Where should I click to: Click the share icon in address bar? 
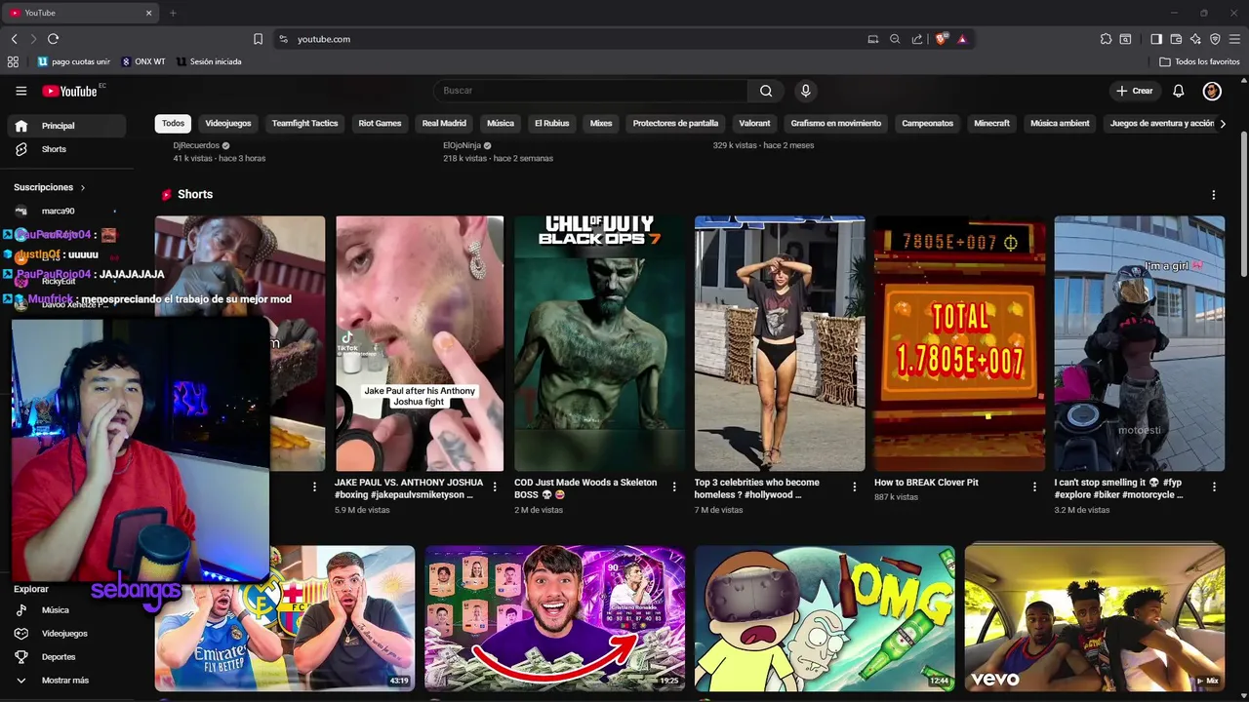[917, 39]
